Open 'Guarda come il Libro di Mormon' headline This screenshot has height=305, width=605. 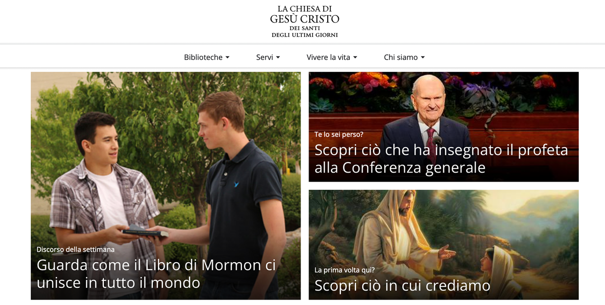click(156, 274)
